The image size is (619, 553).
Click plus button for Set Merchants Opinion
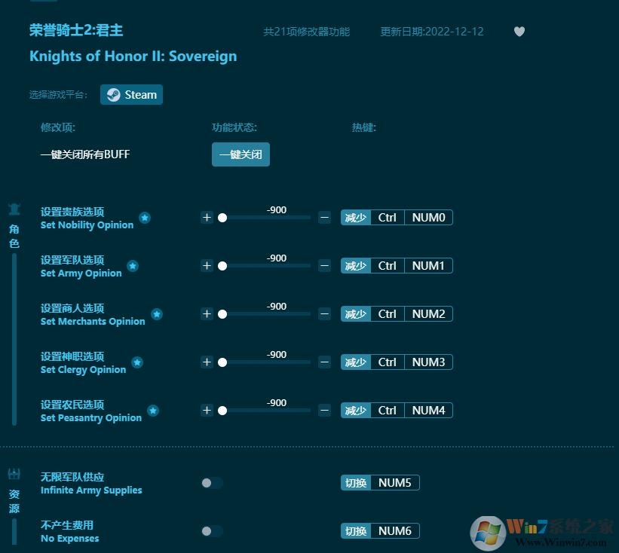(207, 314)
